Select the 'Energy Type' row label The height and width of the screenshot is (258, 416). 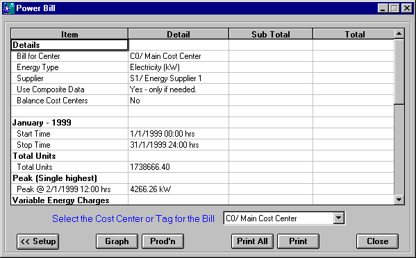pyautogui.click(x=38, y=67)
